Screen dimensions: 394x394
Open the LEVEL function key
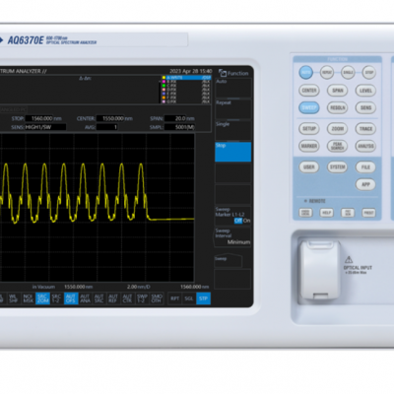click(x=365, y=91)
